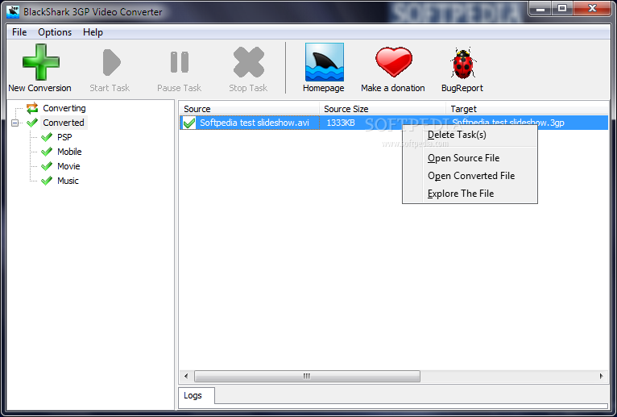
Task: Choose Open Converted File from context menu
Action: 470,176
